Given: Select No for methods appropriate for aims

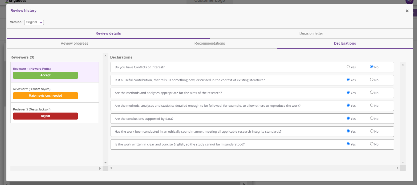Looking at the screenshot, I should (x=372, y=92).
